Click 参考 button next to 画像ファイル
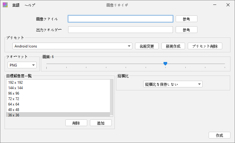 (x=187, y=19)
